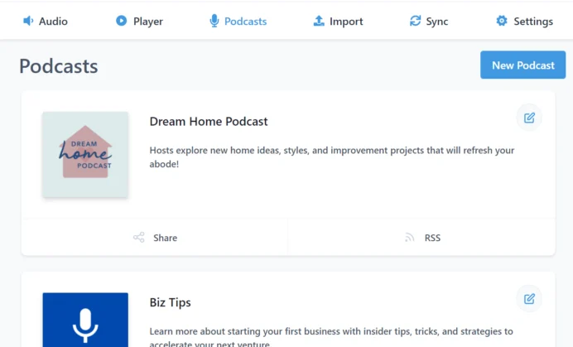Image resolution: width=573 pixels, height=347 pixels.
Task: Click the microphone icon in the Podcasts tab
Action: pyautogui.click(x=214, y=21)
